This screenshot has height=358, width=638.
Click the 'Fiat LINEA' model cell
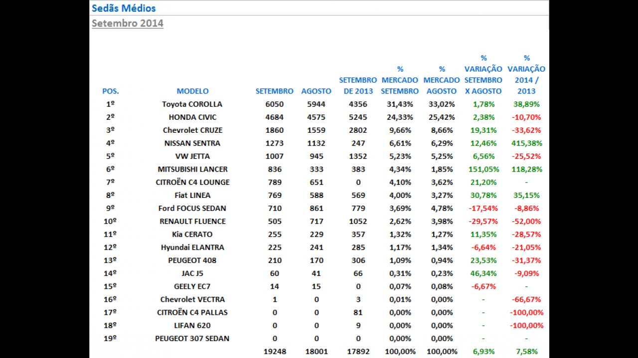click(x=192, y=195)
